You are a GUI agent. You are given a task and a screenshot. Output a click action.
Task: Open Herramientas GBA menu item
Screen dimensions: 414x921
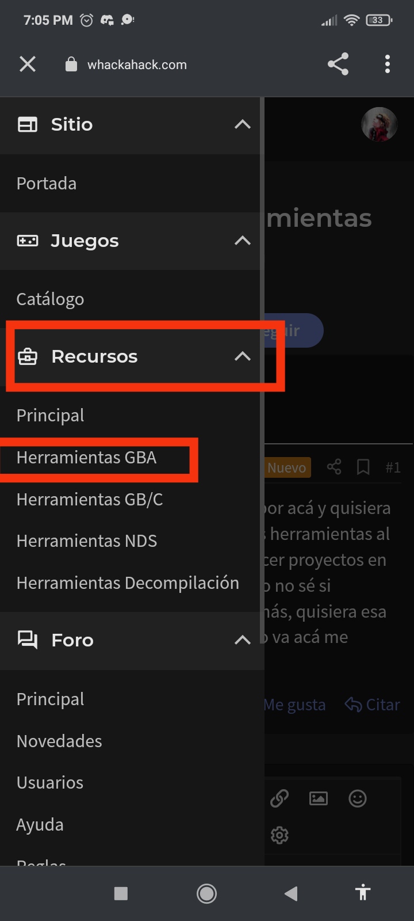point(86,458)
